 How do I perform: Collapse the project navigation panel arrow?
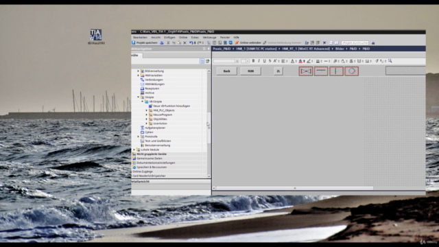pos(209,49)
